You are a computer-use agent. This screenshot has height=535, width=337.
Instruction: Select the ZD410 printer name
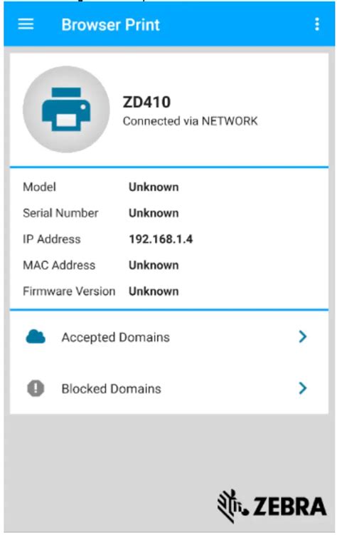pyautogui.click(x=146, y=102)
